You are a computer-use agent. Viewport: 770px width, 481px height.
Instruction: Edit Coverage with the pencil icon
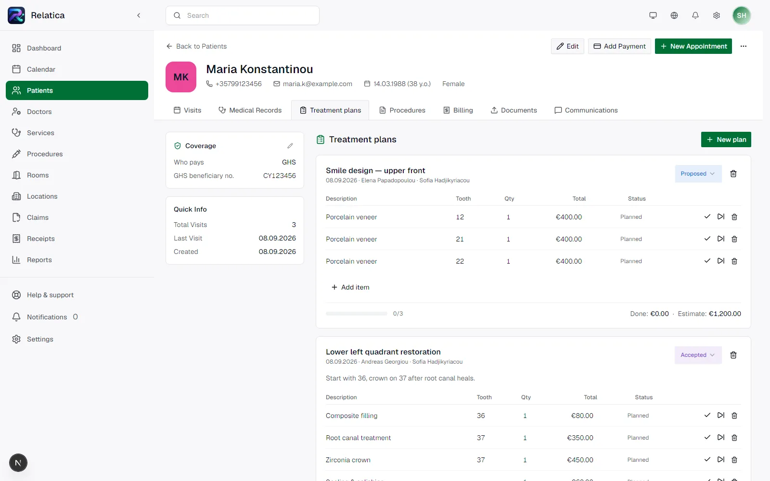pyautogui.click(x=290, y=146)
